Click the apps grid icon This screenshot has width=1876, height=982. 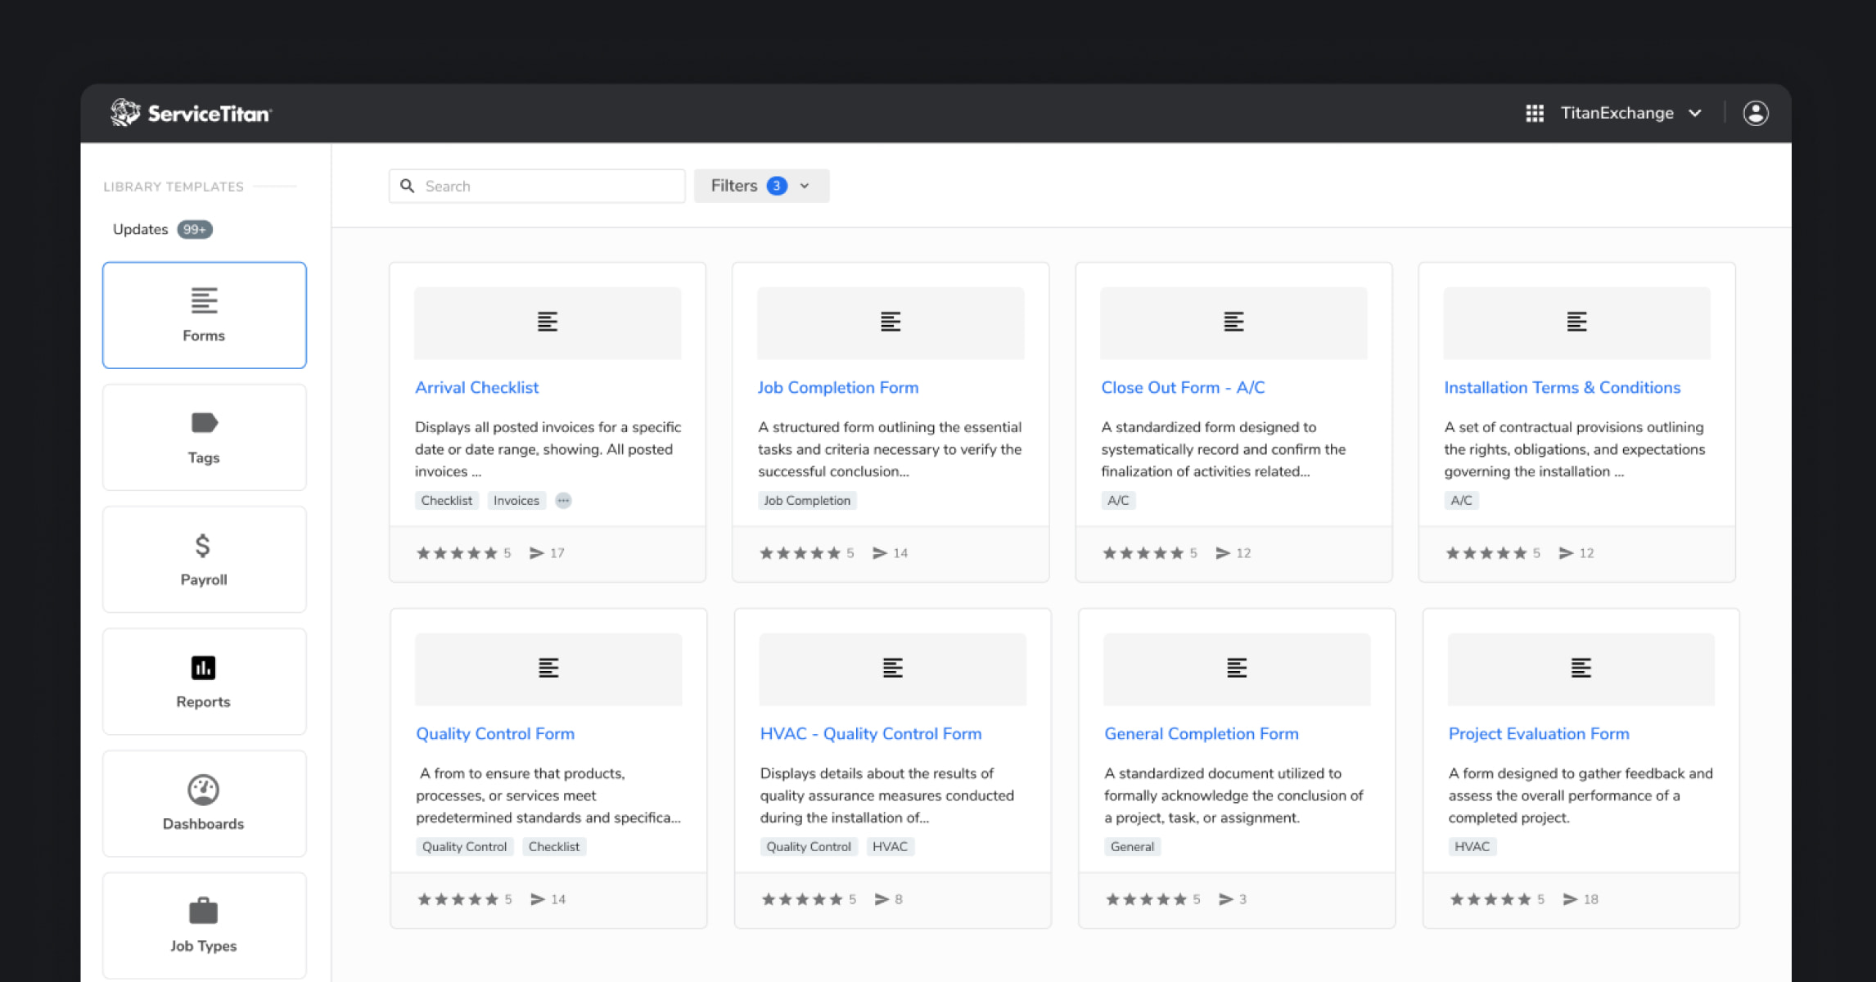point(1535,113)
